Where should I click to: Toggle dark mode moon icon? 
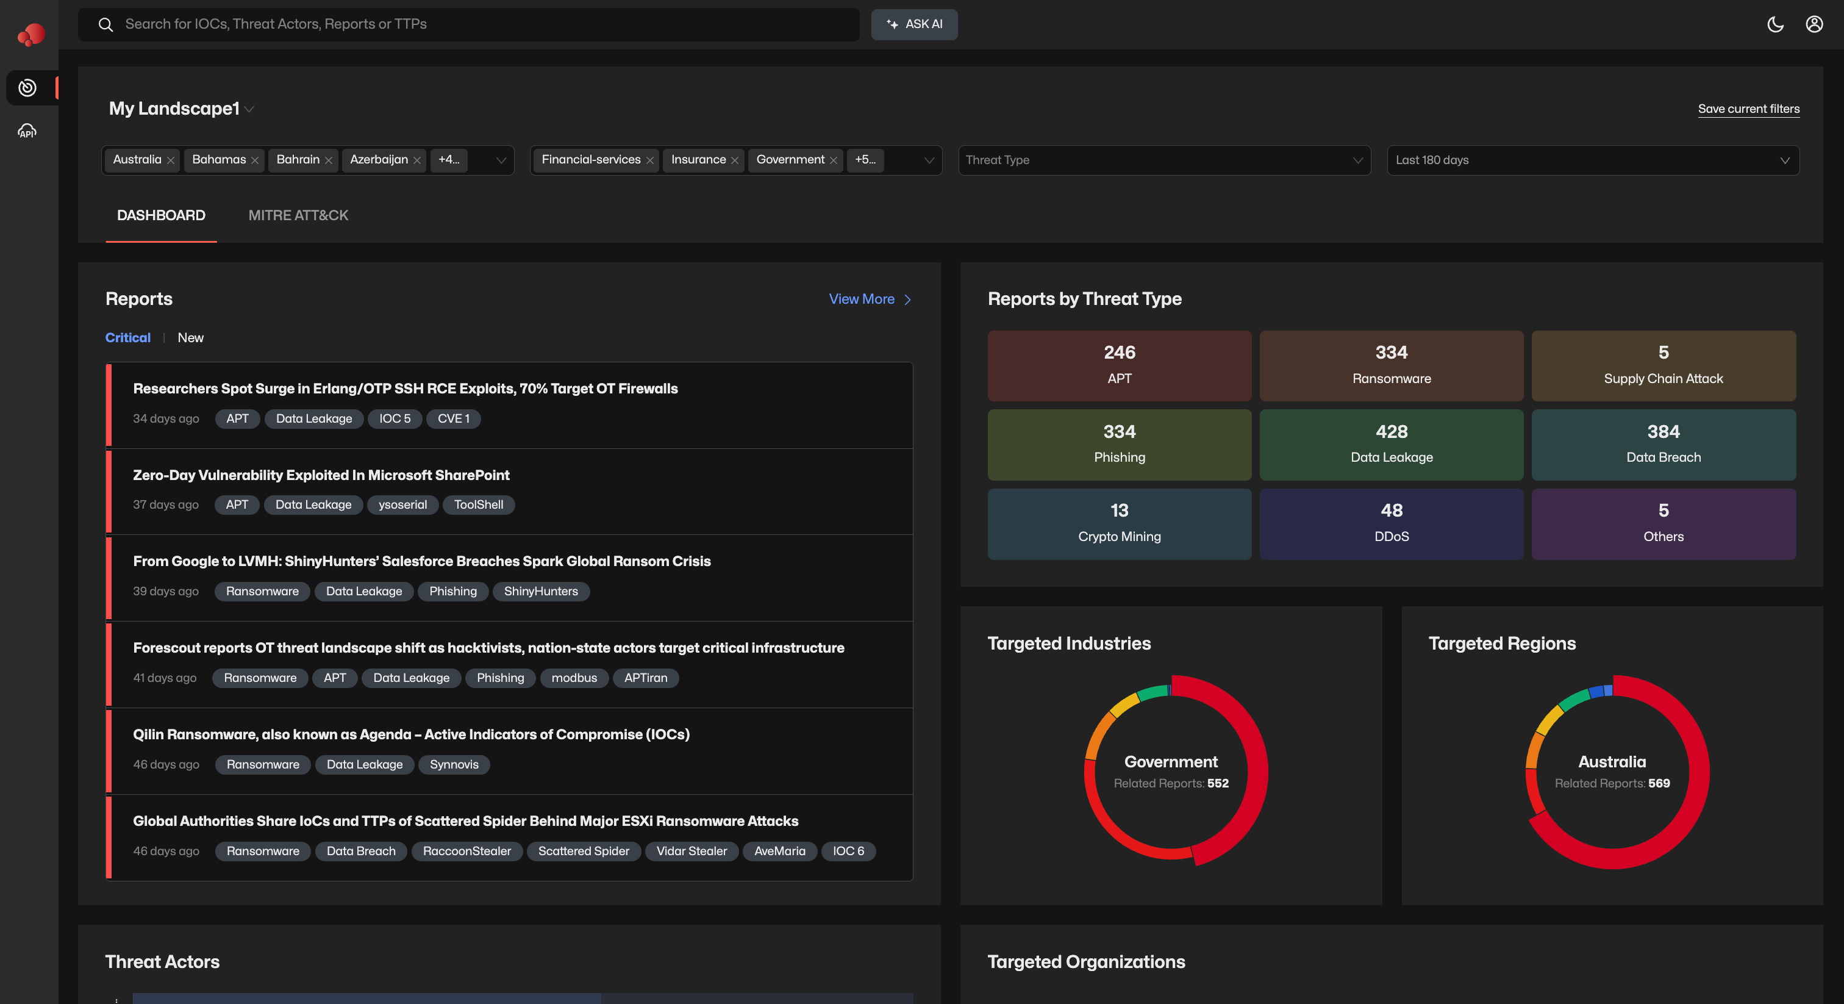tap(1775, 24)
